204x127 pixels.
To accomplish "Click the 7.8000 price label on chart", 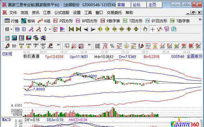I will [x=39, y=89].
